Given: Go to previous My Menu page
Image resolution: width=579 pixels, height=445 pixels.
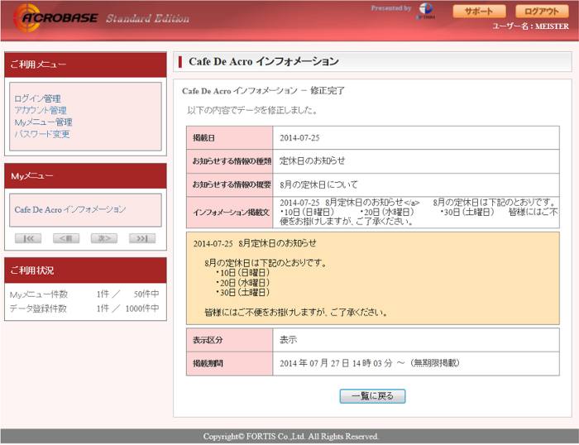Looking at the screenshot, I should [x=66, y=238].
